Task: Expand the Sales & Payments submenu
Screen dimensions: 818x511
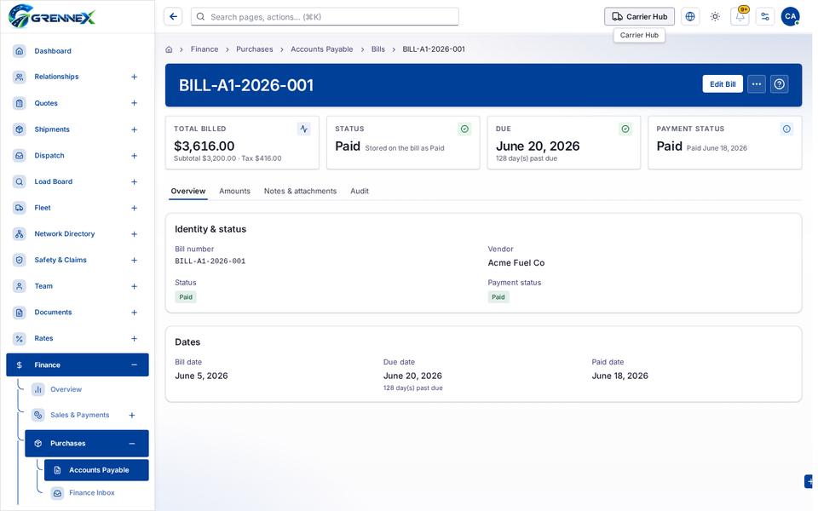Action: [x=132, y=415]
